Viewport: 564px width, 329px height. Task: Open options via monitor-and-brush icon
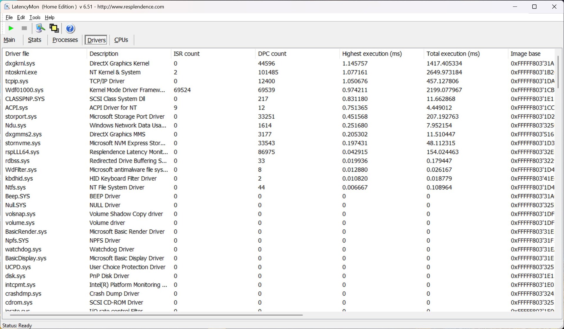40,28
